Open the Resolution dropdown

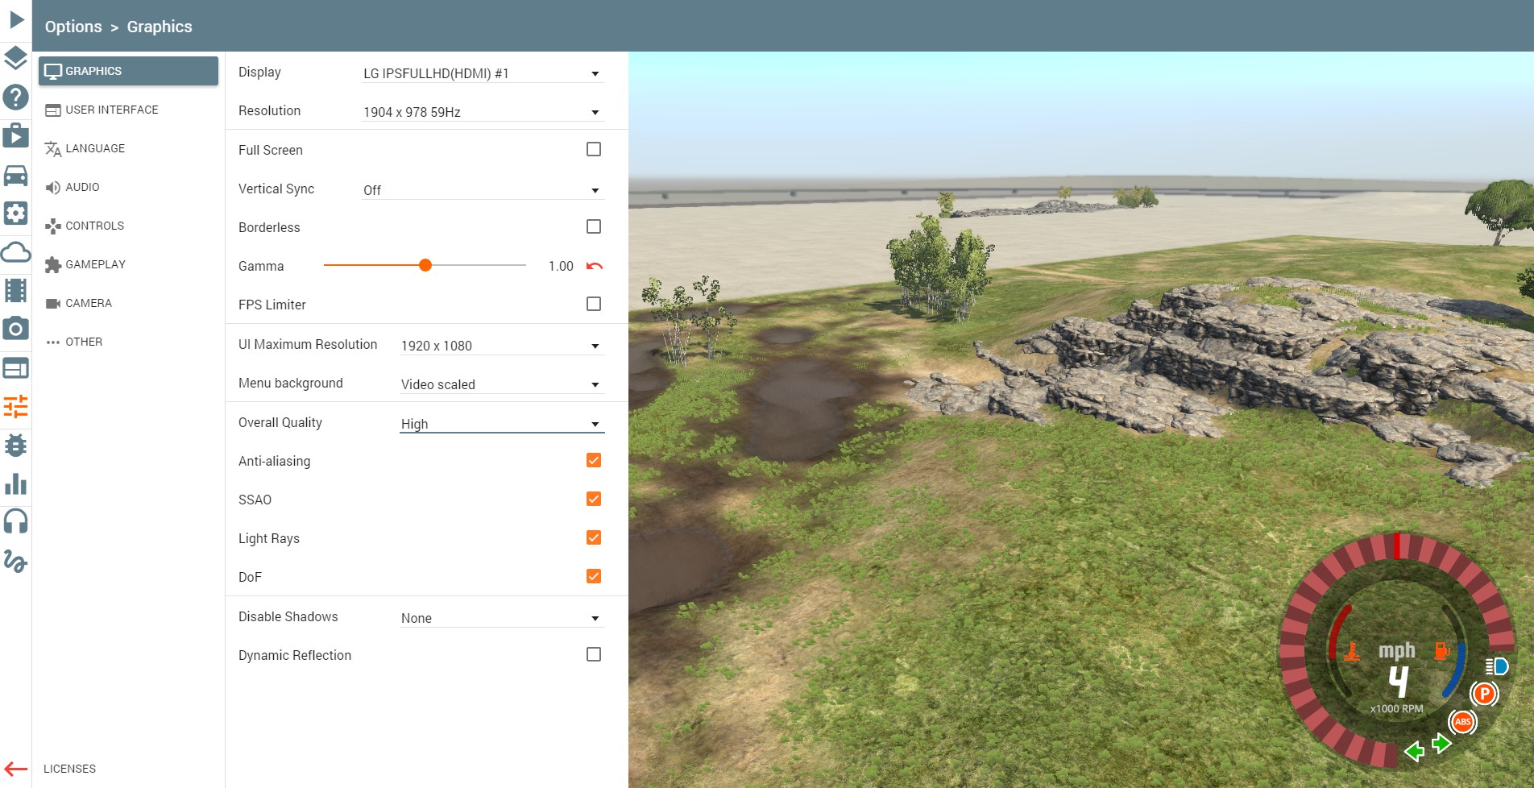tap(483, 112)
